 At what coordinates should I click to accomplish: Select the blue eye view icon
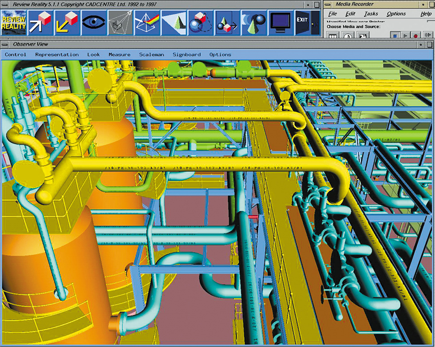tap(94, 22)
